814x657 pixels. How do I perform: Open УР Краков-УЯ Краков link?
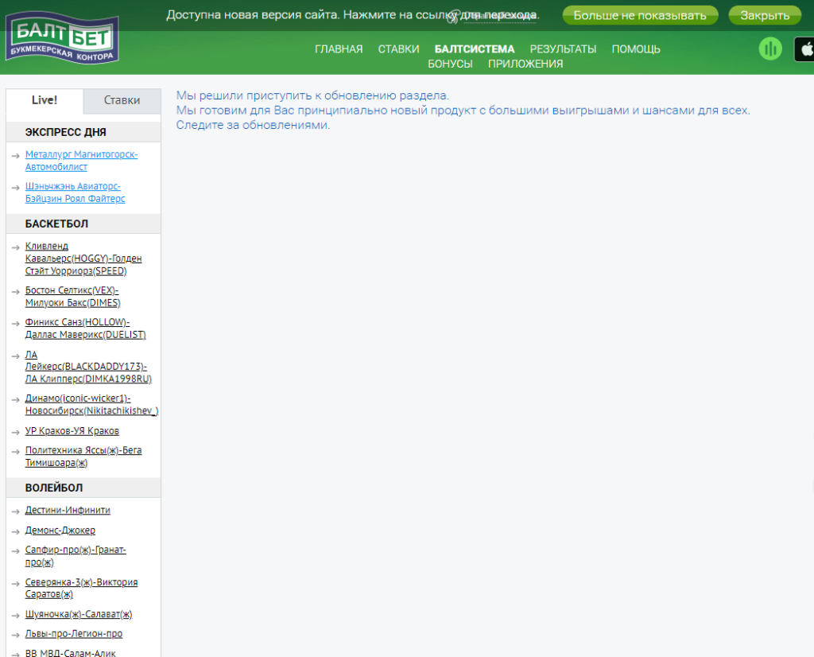click(x=72, y=431)
